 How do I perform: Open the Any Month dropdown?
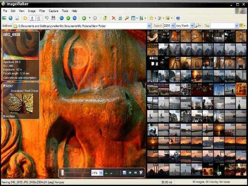tap(191, 26)
